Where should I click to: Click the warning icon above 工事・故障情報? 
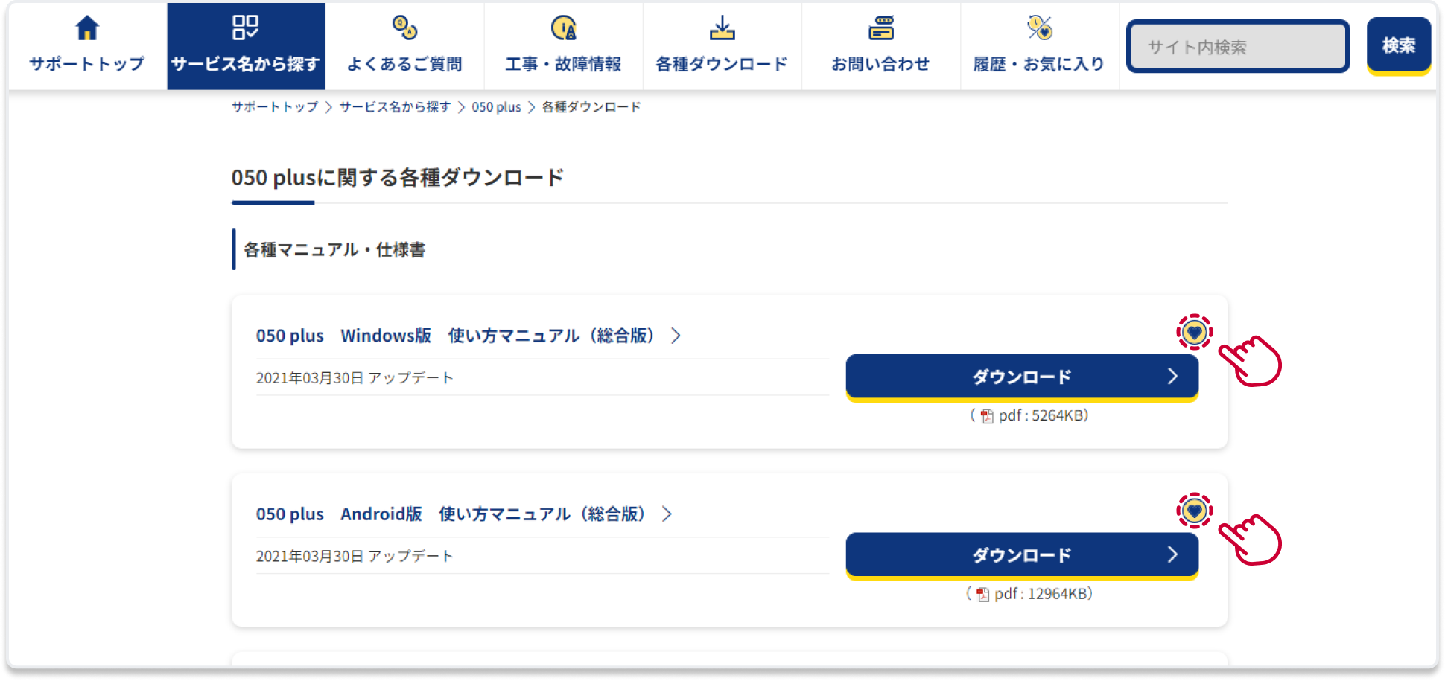pos(564,28)
